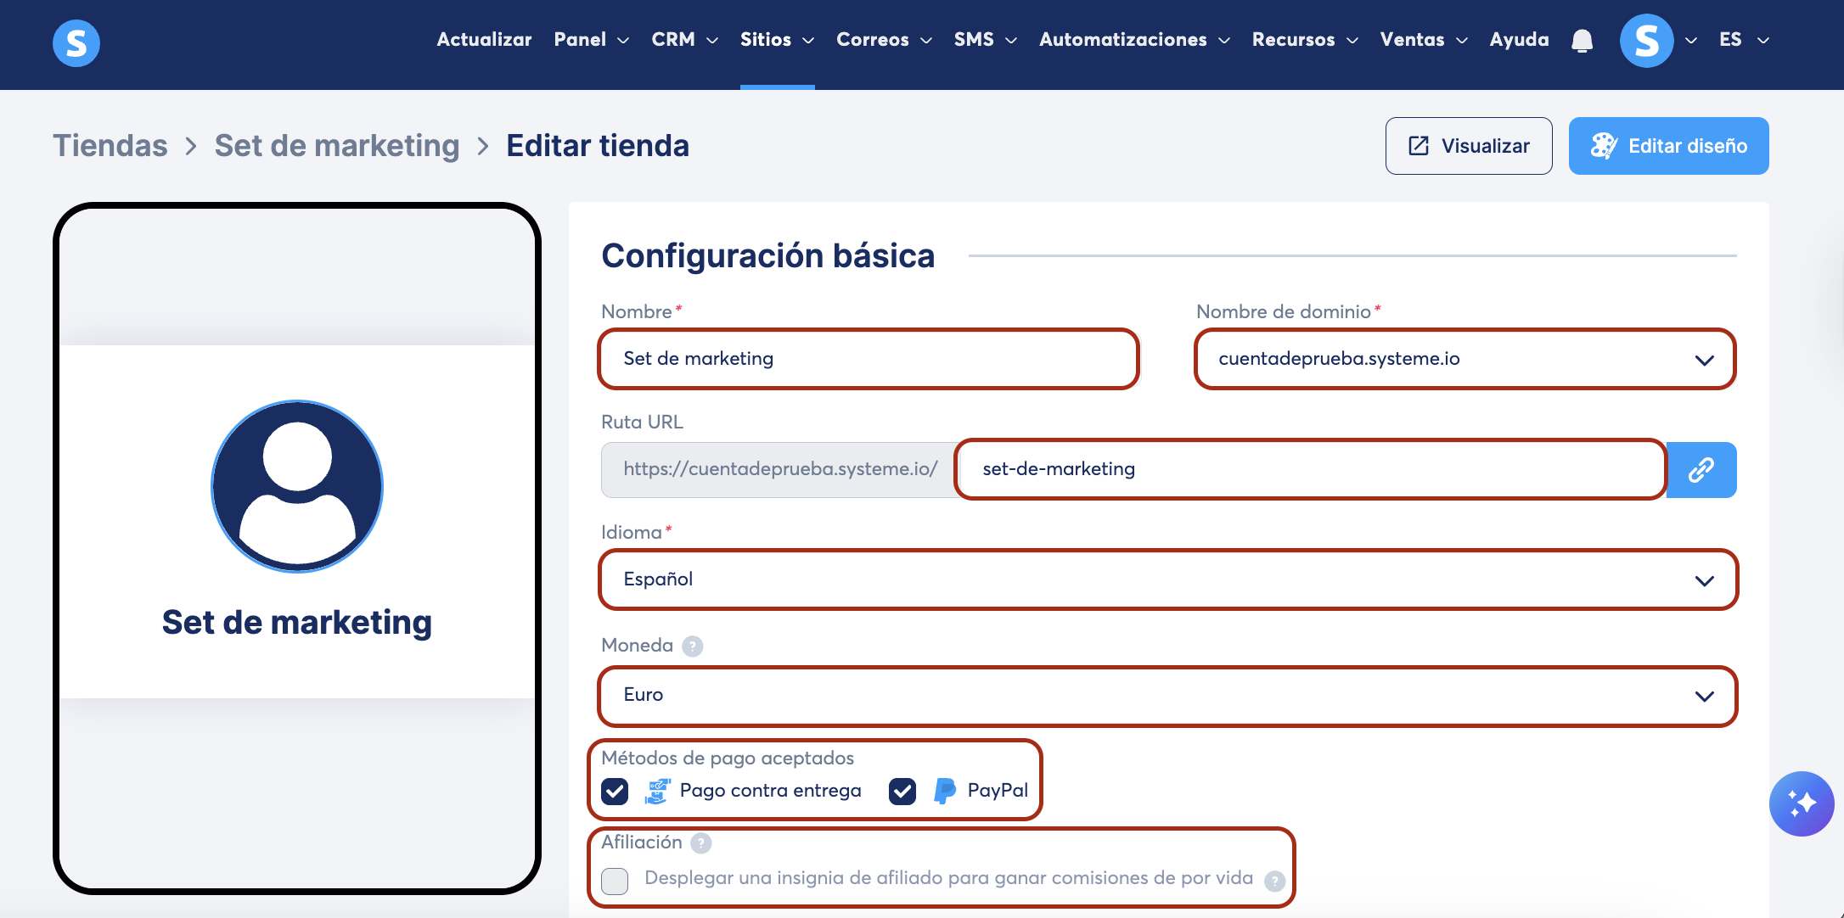
Task: Go to the Tiendas breadcrumb link
Action: 110,146
